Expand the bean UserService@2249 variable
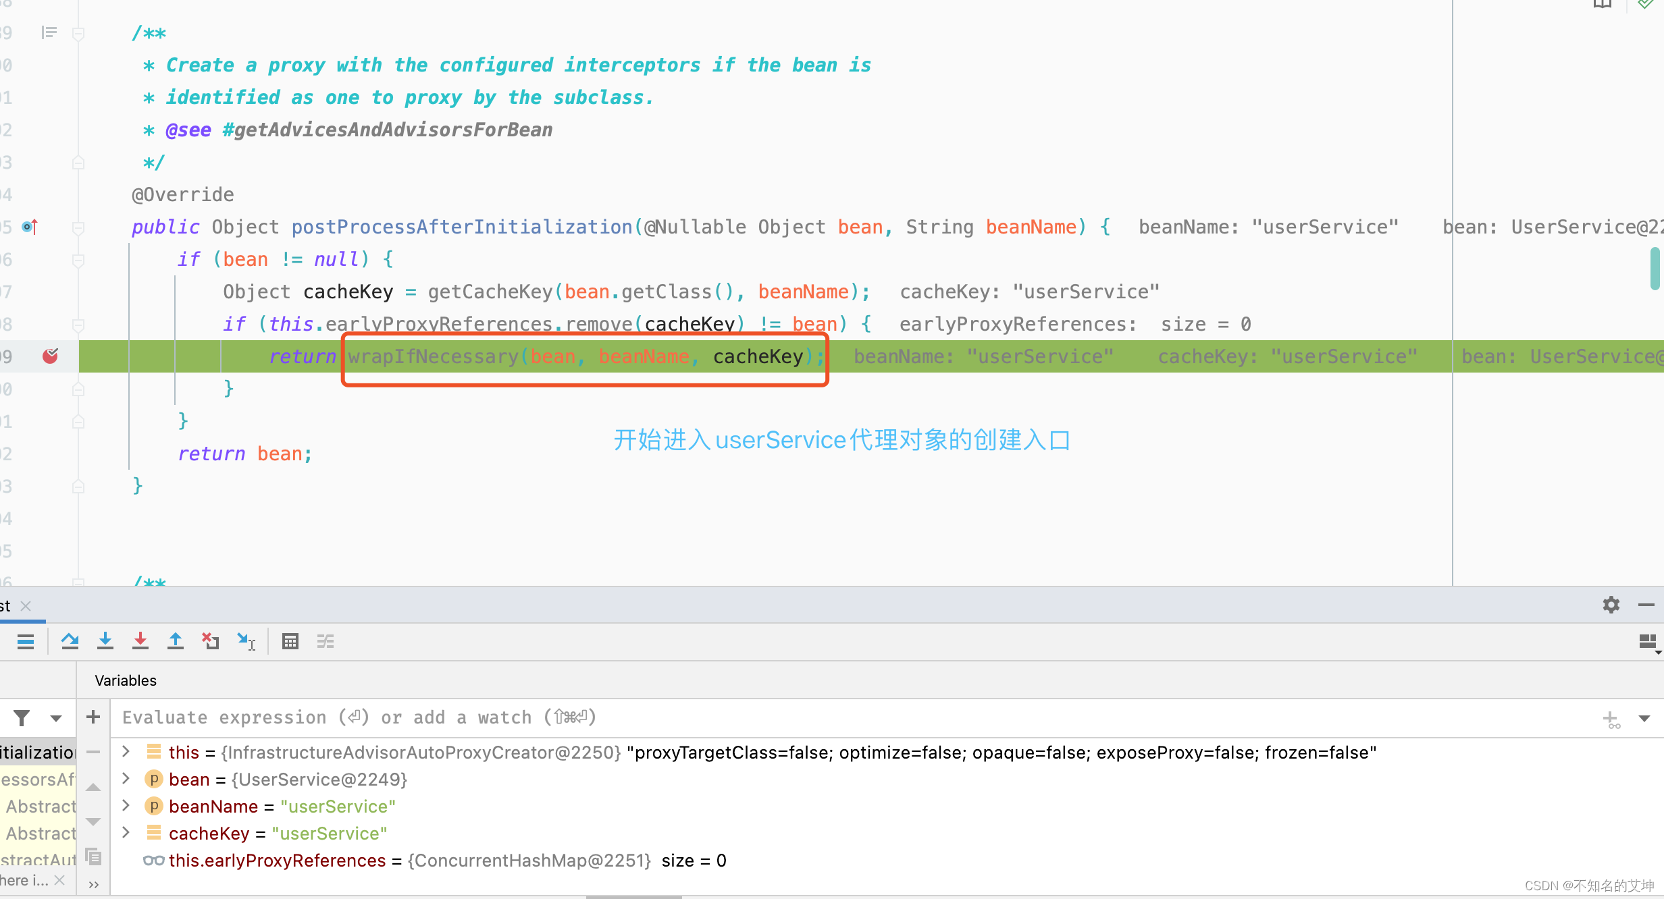The image size is (1664, 899). [126, 778]
